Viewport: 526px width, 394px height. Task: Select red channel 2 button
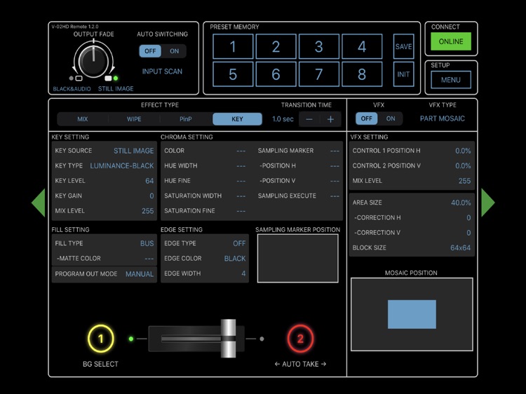pos(300,339)
